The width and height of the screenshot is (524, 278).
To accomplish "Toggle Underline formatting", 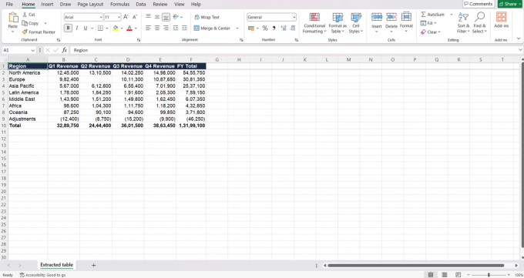I will click(86, 28).
